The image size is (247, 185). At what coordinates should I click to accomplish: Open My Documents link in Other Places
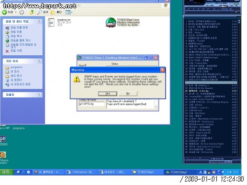(15, 72)
